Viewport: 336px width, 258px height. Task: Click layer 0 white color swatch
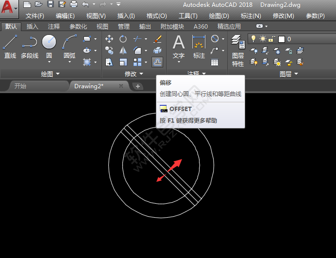click(281, 39)
